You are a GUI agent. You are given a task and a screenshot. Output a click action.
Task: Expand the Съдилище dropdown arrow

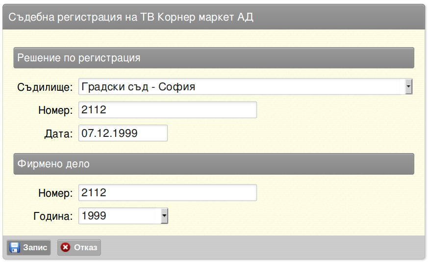(x=408, y=87)
